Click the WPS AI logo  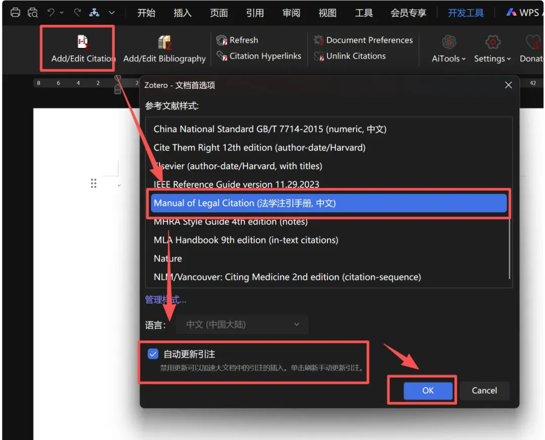tap(511, 13)
